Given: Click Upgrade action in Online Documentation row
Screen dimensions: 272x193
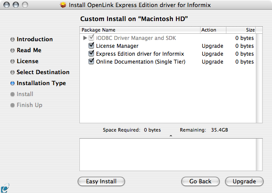Looking at the screenshot, I should (212, 62).
